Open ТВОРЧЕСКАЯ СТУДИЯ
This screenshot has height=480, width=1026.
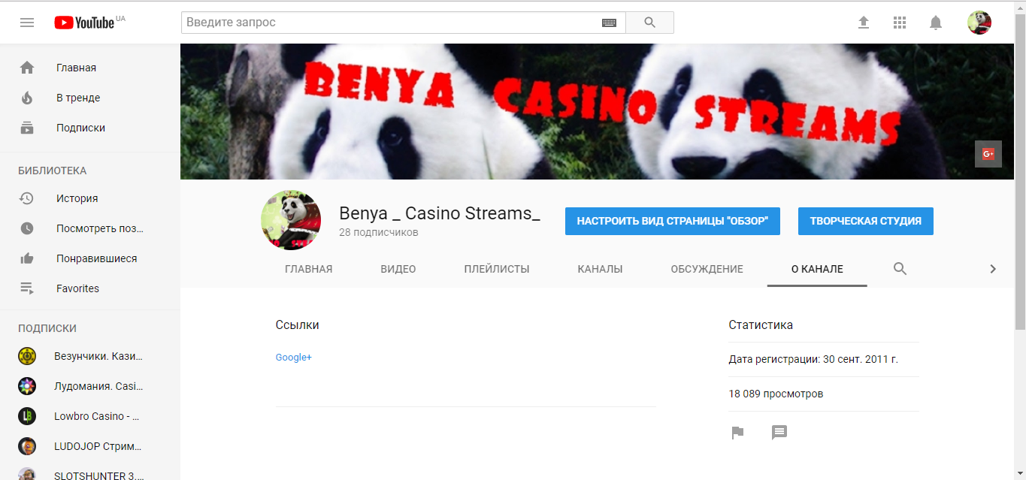tap(866, 221)
